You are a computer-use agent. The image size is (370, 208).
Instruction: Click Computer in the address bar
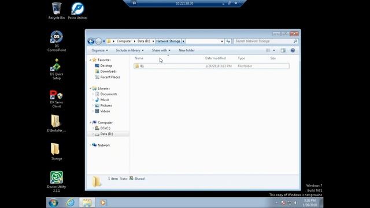coord(124,41)
